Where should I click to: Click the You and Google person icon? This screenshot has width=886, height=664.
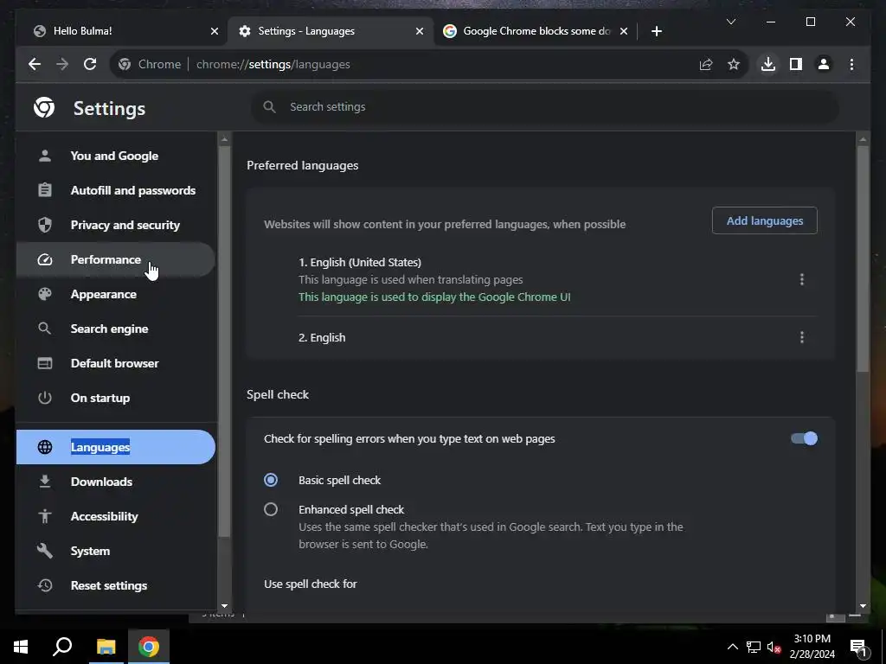click(x=45, y=156)
